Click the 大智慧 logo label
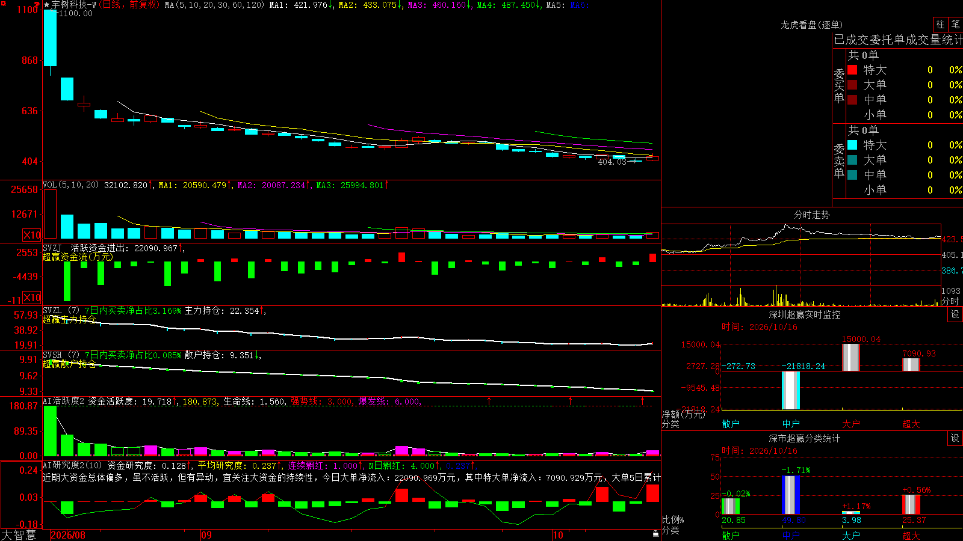Screen dimensions: 963x541 click(19, 535)
